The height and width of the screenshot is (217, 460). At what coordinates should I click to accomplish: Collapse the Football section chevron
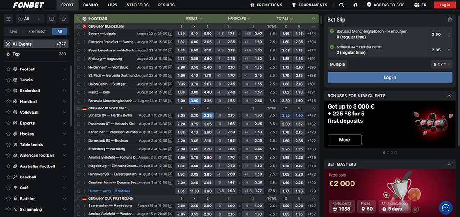click(x=313, y=18)
